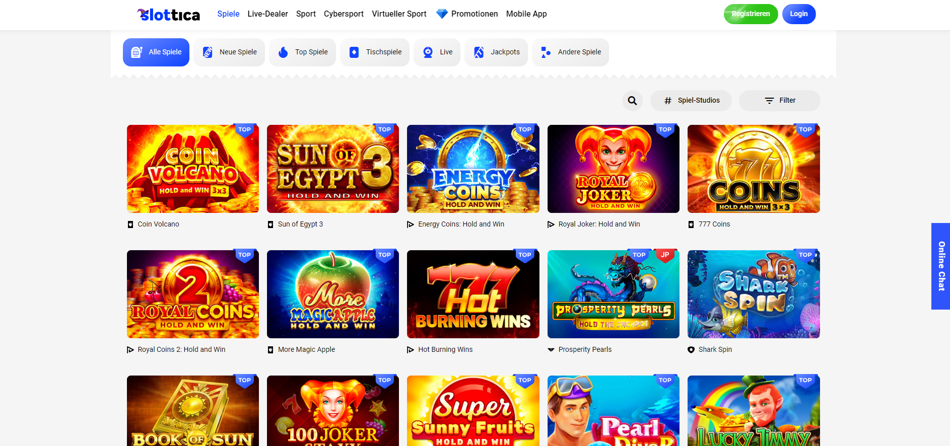Launch the Pearl Diver thumbnail
Screen dimensions: 950x446
click(614, 411)
